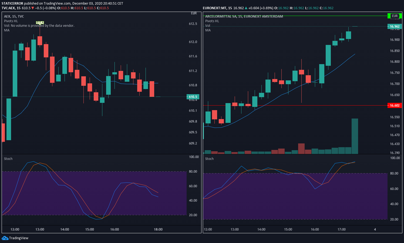Select the EURONEXT:MT, 15 header symbol
Viewport: 404px width, 243px height.
click(217, 8)
